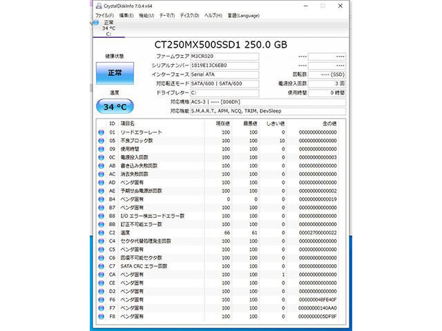Click the S.M.A.R.T., APM, NCQ features field
The height and width of the screenshot is (331, 442).
268,111
